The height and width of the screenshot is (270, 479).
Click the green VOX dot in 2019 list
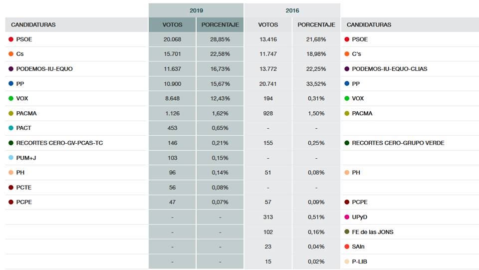click(11, 99)
